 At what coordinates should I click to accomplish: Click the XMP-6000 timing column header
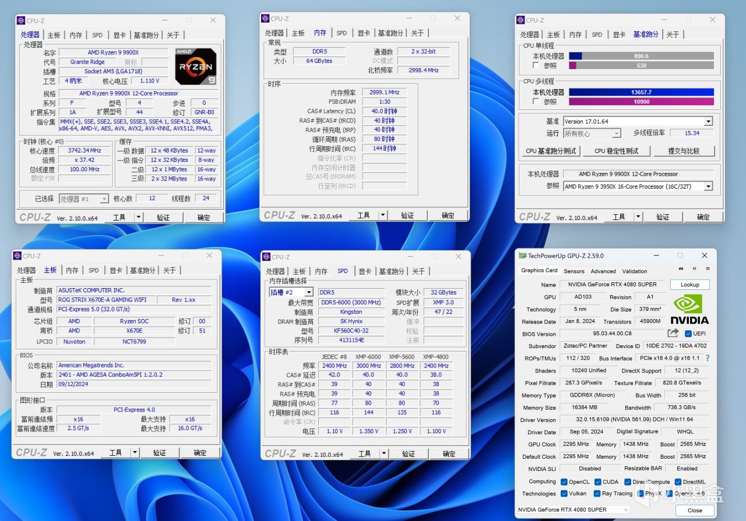[368, 356]
